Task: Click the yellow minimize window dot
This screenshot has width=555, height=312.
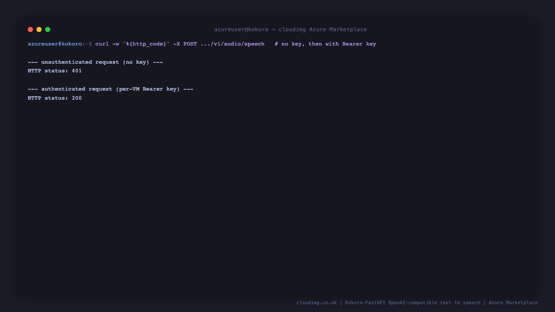Action: coord(39,29)
